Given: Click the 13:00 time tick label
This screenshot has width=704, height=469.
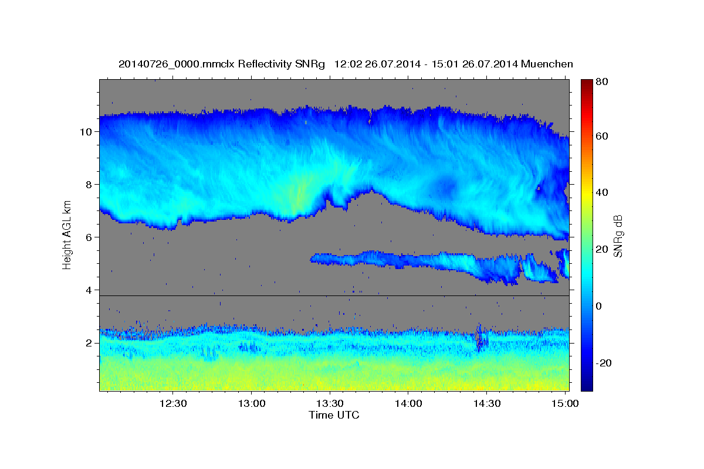Looking at the screenshot, I should click(x=252, y=404).
